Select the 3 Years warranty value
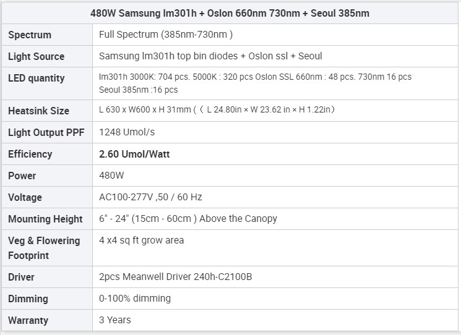Image resolution: width=461 pixels, height=335 pixels. click(x=115, y=320)
